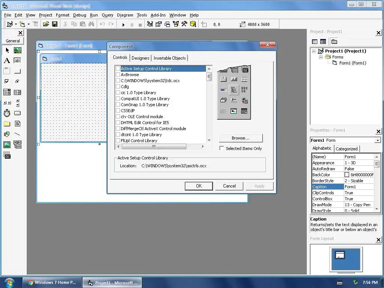Open Properties Window from toolbar

pyautogui.click(x=159, y=24)
